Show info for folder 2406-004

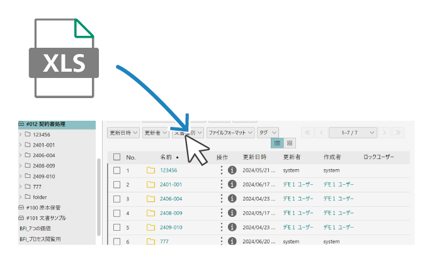click(232, 199)
